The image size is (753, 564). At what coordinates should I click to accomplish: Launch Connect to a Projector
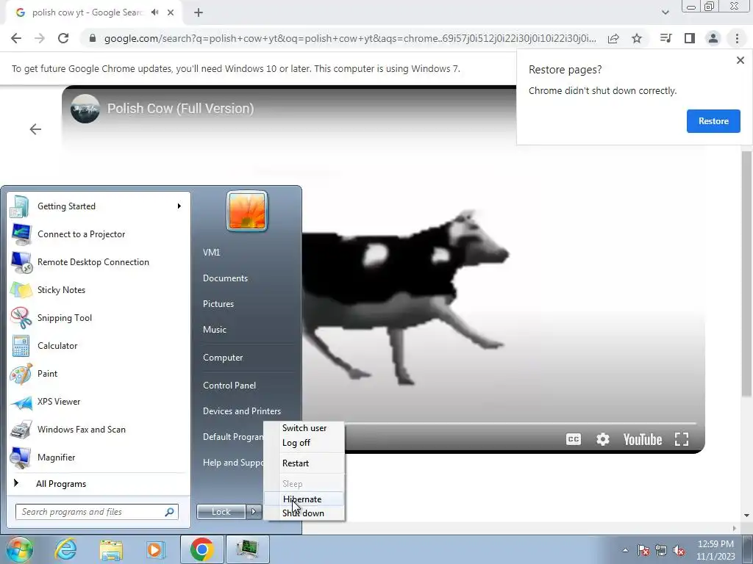click(x=99, y=234)
